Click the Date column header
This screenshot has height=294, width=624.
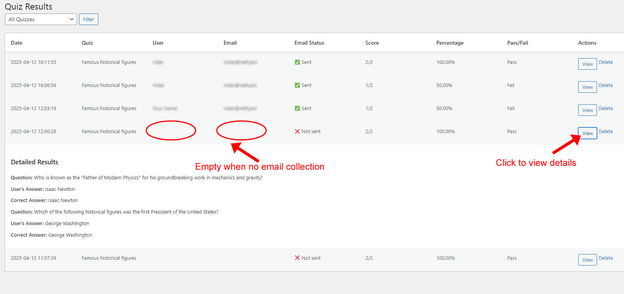coord(17,43)
